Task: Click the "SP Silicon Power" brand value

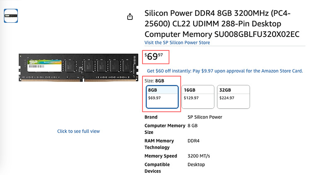Action: point(205,117)
